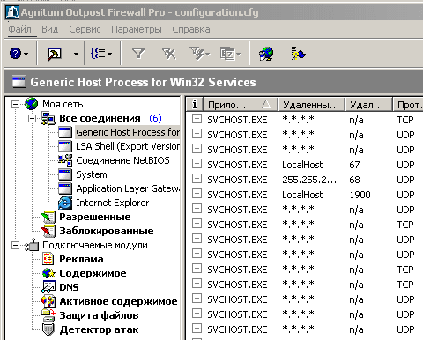This screenshot has height=340, width=423.
Task: Click the blue help question mark icon
Action: tap(15, 54)
